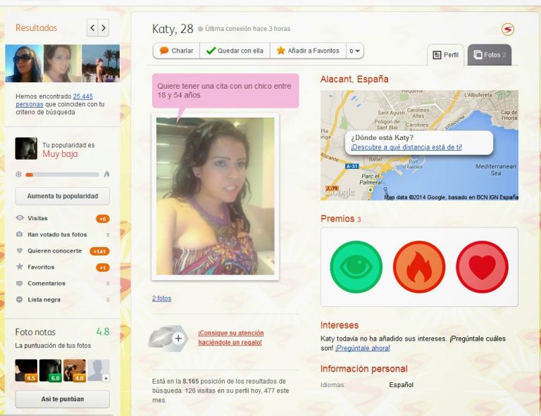Image resolution: width=541 pixels, height=416 pixels.
Task: Open Visitas in the sidebar
Action: 37,218
